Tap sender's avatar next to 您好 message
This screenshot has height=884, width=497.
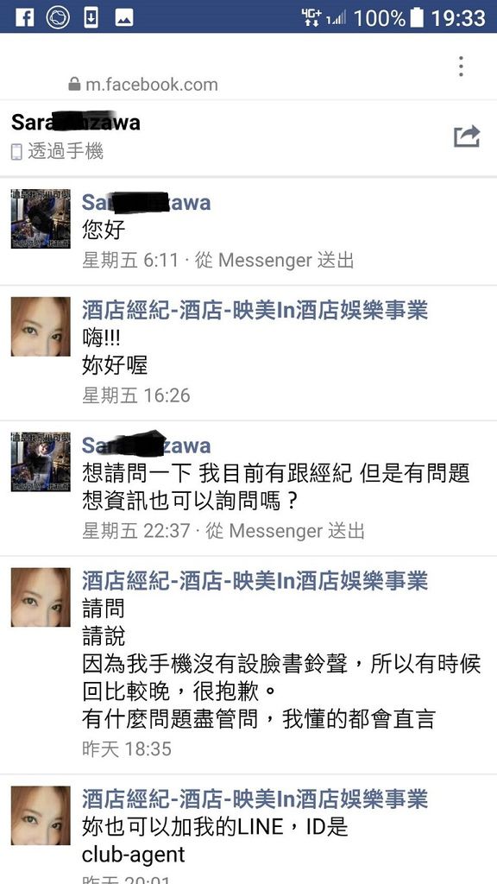tap(41, 218)
